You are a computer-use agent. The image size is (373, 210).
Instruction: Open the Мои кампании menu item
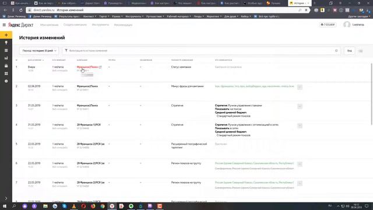49,24
